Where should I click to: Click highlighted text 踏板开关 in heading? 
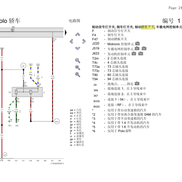pyautogui.click(x=148, y=27)
